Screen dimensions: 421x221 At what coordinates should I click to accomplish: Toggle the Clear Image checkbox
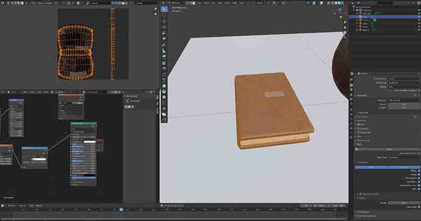[419, 207]
